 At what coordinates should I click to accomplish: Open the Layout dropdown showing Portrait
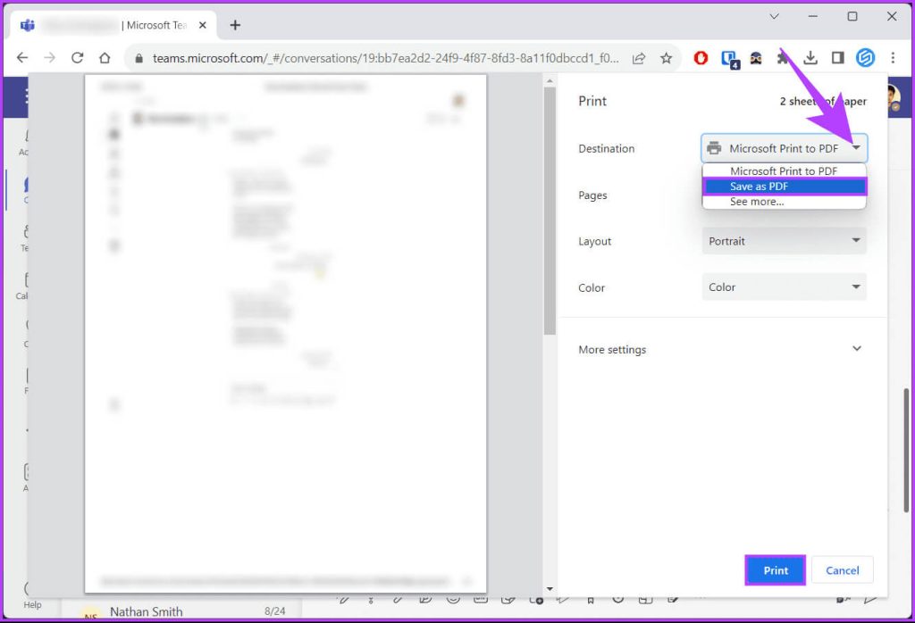pyautogui.click(x=784, y=241)
